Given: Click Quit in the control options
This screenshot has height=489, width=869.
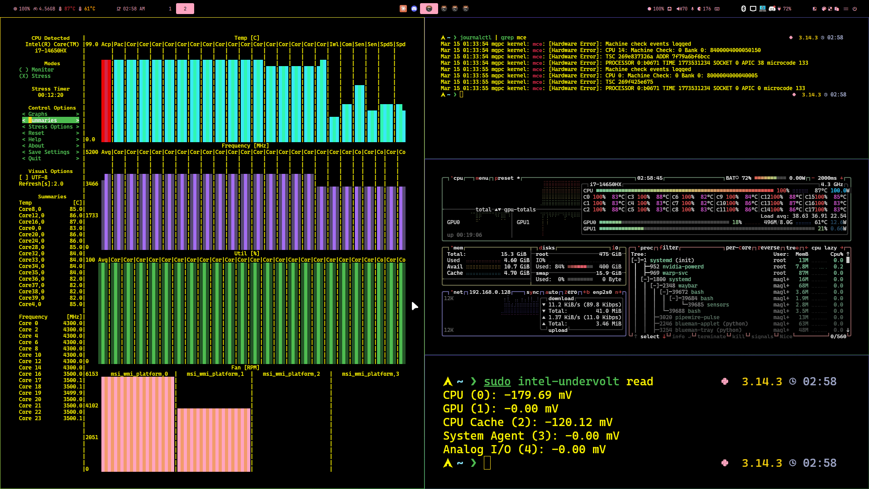Looking at the screenshot, I should 34,158.
